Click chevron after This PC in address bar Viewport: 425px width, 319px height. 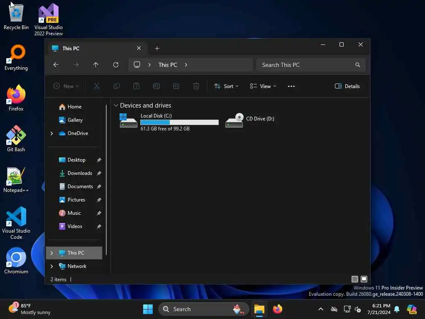click(186, 65)
